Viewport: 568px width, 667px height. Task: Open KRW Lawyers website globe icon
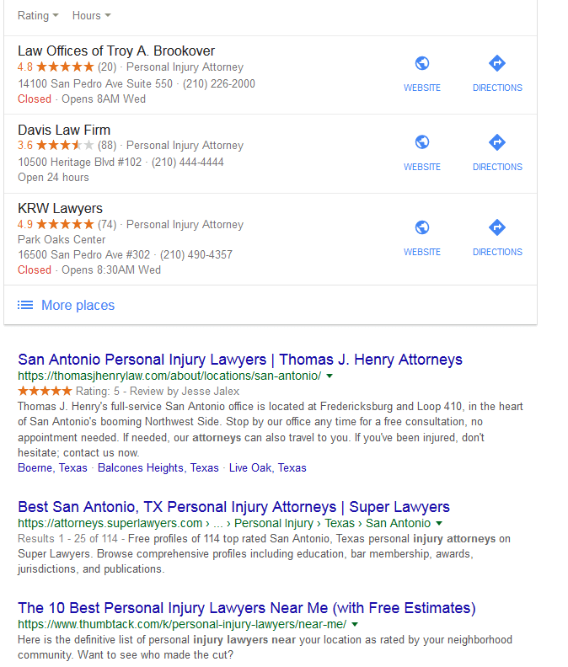tap(422, 227)
